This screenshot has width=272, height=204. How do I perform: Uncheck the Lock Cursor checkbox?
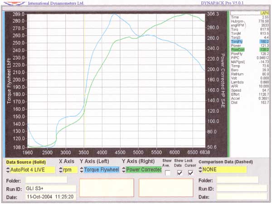(x=191, y=173)
